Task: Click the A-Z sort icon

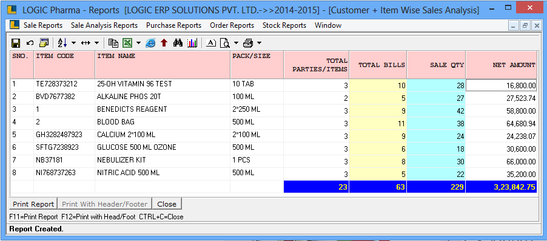Action: (x=62, y=43)
